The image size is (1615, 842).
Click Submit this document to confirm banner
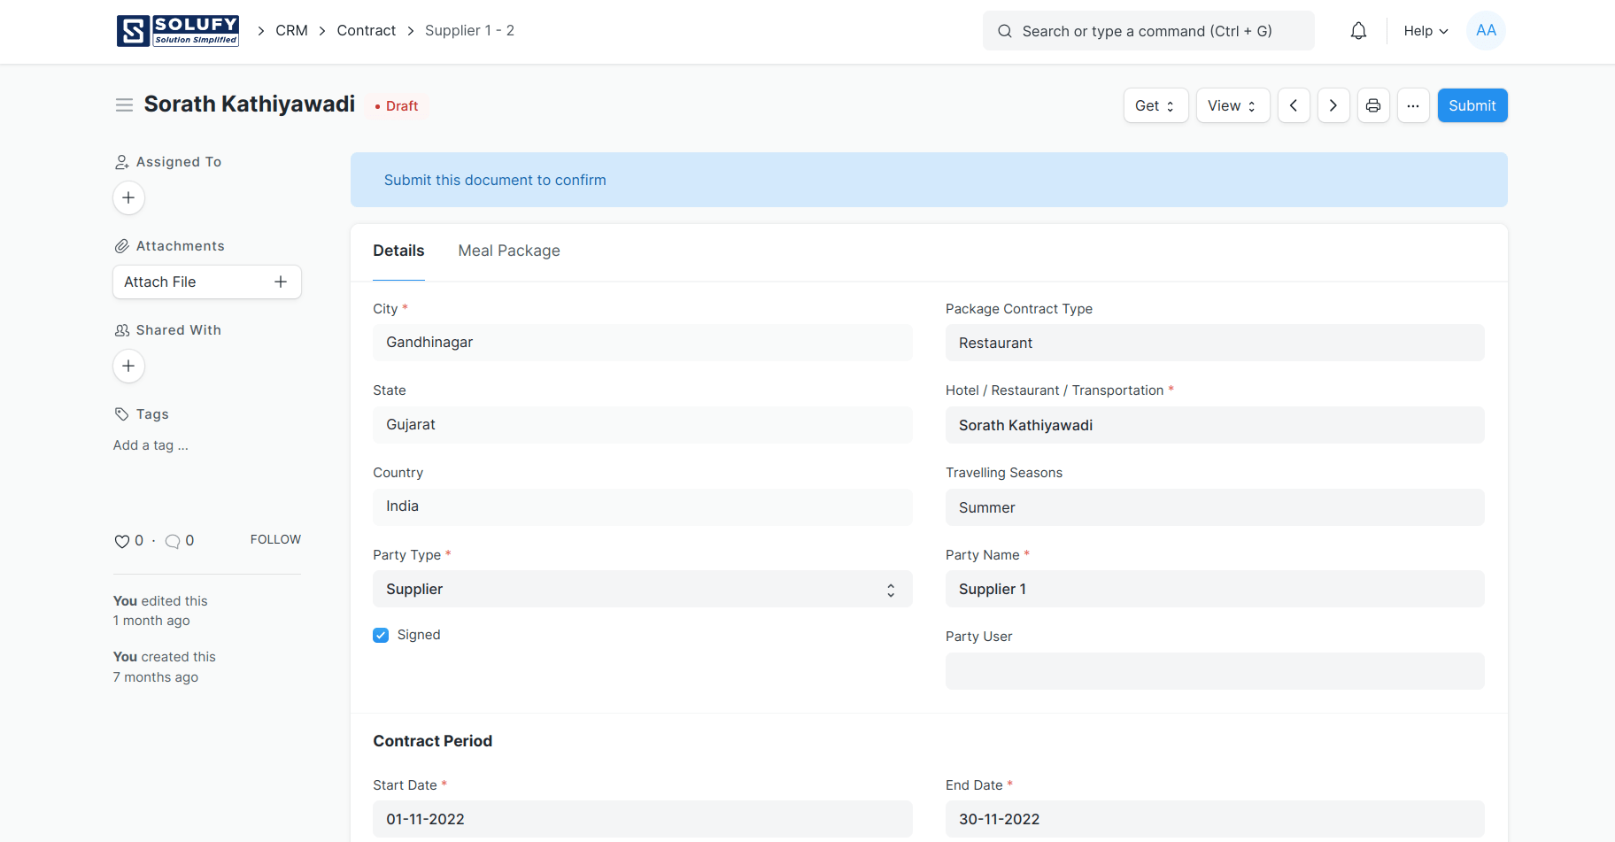(929, 180)
